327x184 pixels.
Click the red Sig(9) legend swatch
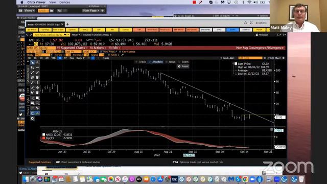click(x=43, y=138)
